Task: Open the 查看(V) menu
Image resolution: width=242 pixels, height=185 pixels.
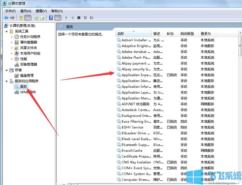Action: click(x=41, y=11)
